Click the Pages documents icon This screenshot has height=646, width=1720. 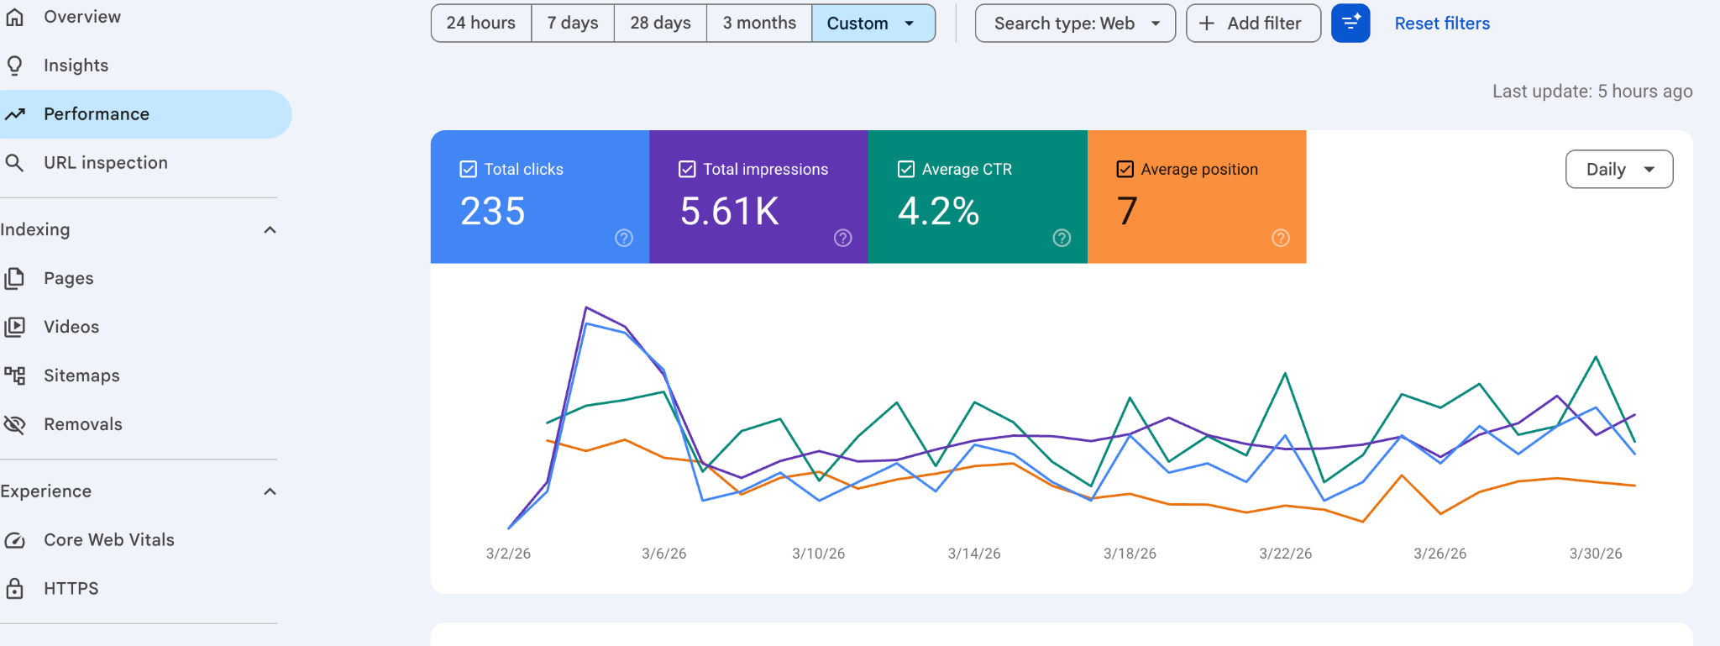click(x=14, y=278)
